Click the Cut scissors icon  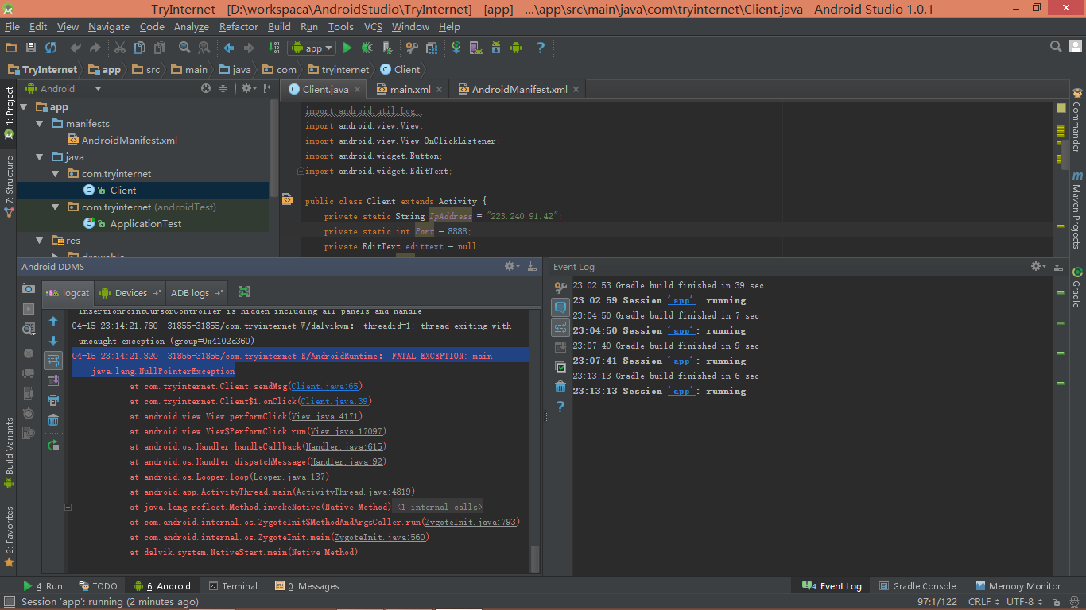tap(120, 48)
